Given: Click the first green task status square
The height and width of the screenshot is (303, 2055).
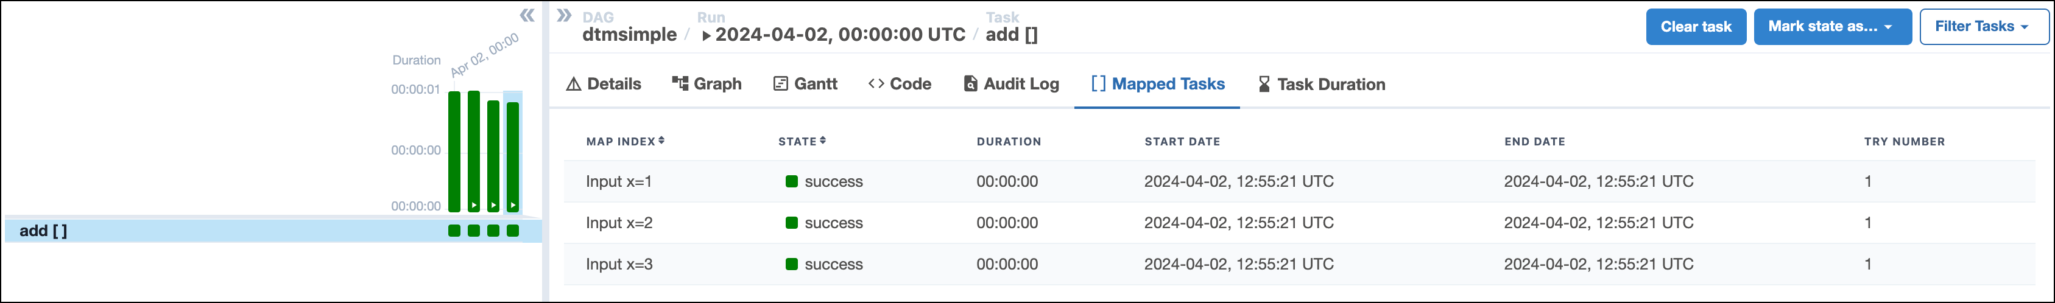Looking at the screenshot, I should click(x=454, y=231).
